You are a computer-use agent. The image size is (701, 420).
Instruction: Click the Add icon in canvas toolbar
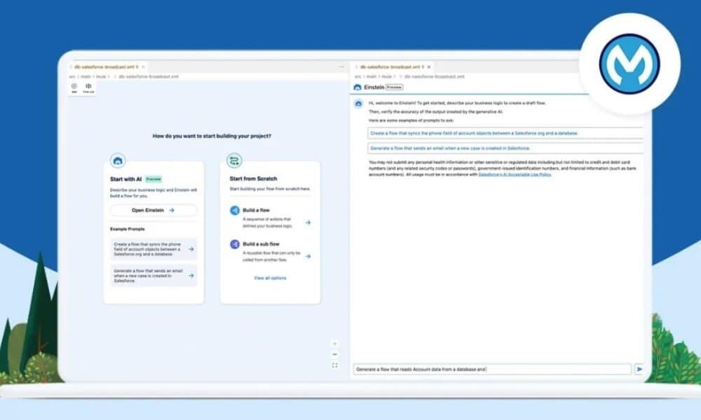pos(74,87)
